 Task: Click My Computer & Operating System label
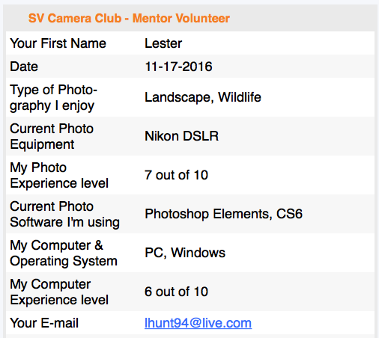click(64, 253)
